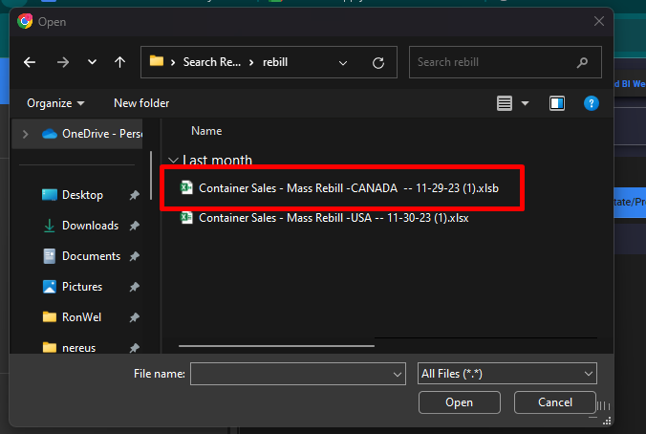Open the All Files type dropdown

[x=506, y=373]
